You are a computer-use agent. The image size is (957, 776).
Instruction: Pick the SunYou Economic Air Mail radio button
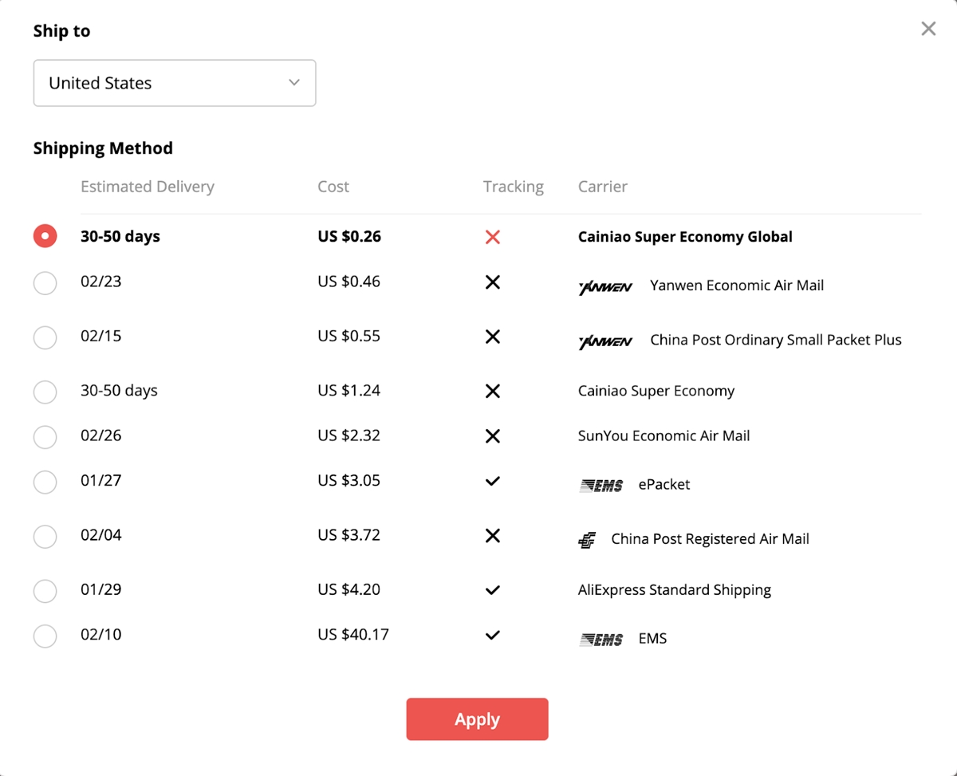(x=45, y=437)
